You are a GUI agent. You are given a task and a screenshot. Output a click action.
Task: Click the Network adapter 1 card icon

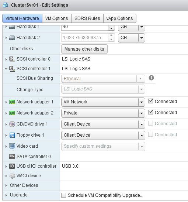[x=12, y=102]
